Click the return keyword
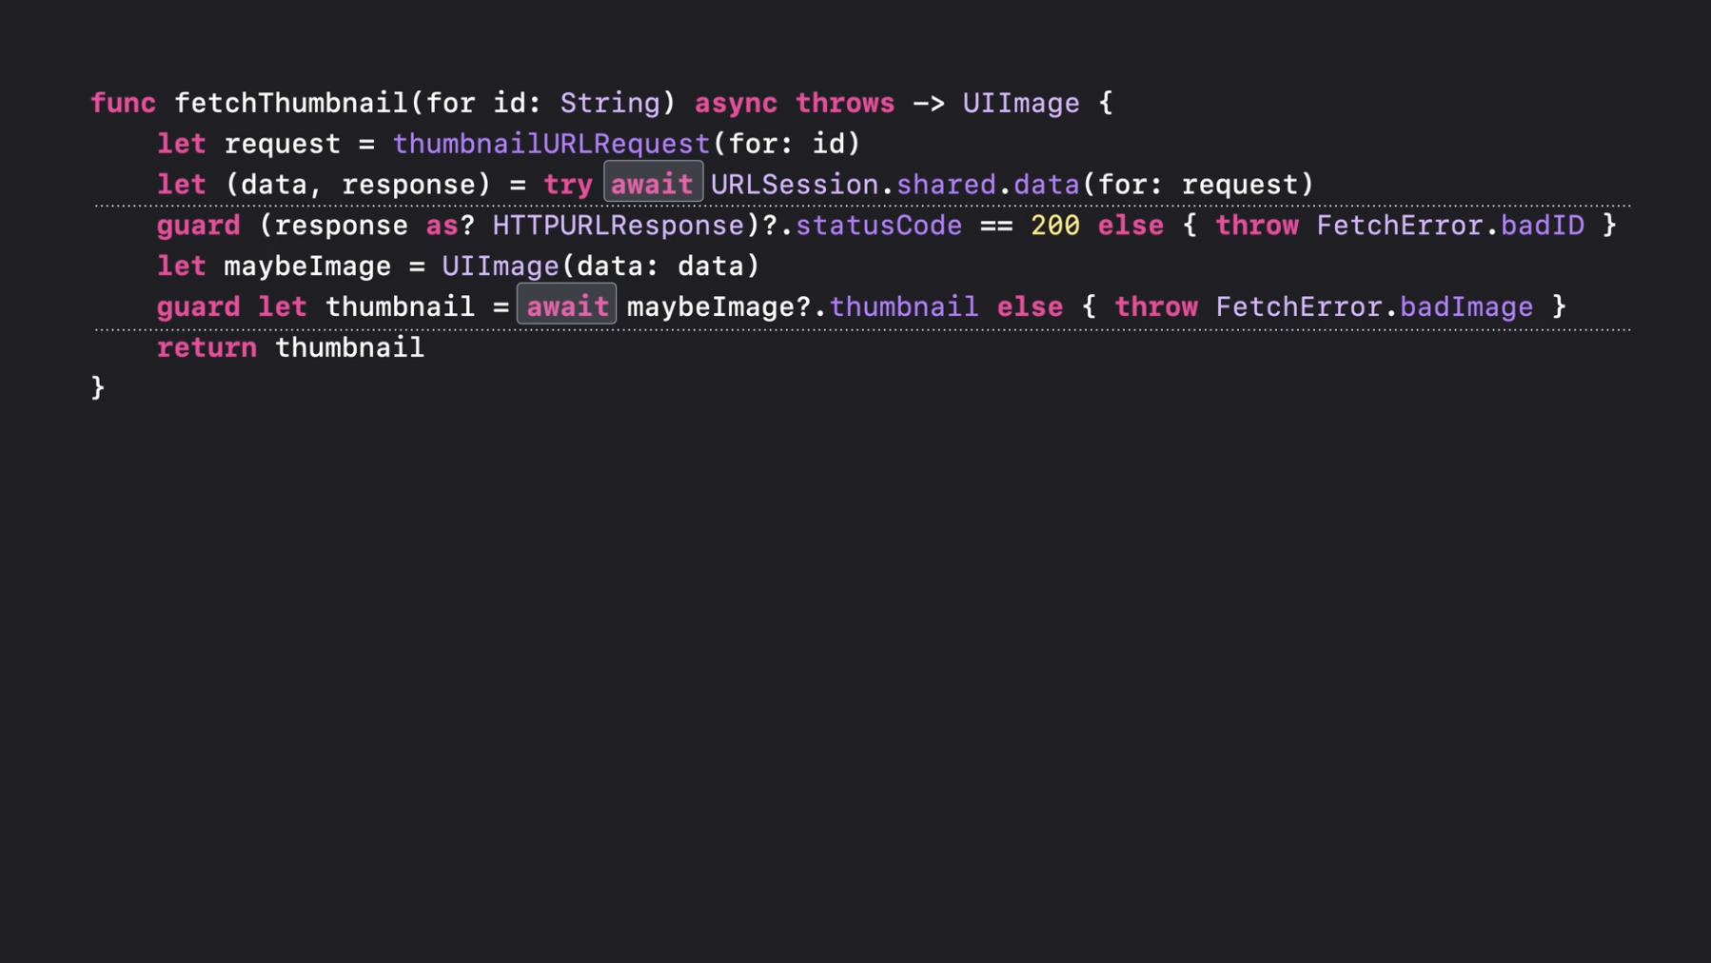The height and width of the screenshot is (963, 1711). coord(206,347)
